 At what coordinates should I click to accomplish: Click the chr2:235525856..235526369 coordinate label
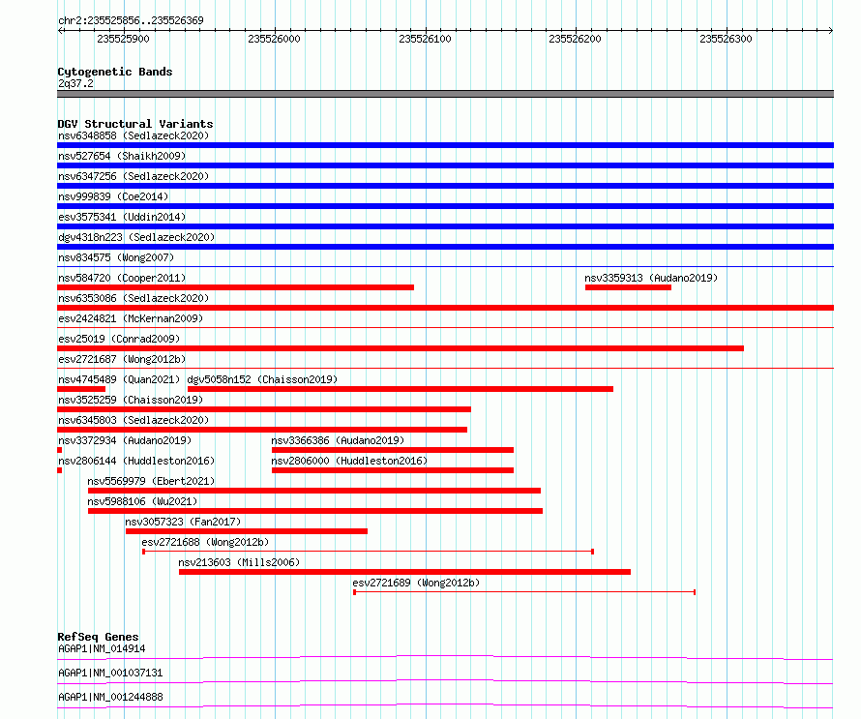click(x=131, y=20)
